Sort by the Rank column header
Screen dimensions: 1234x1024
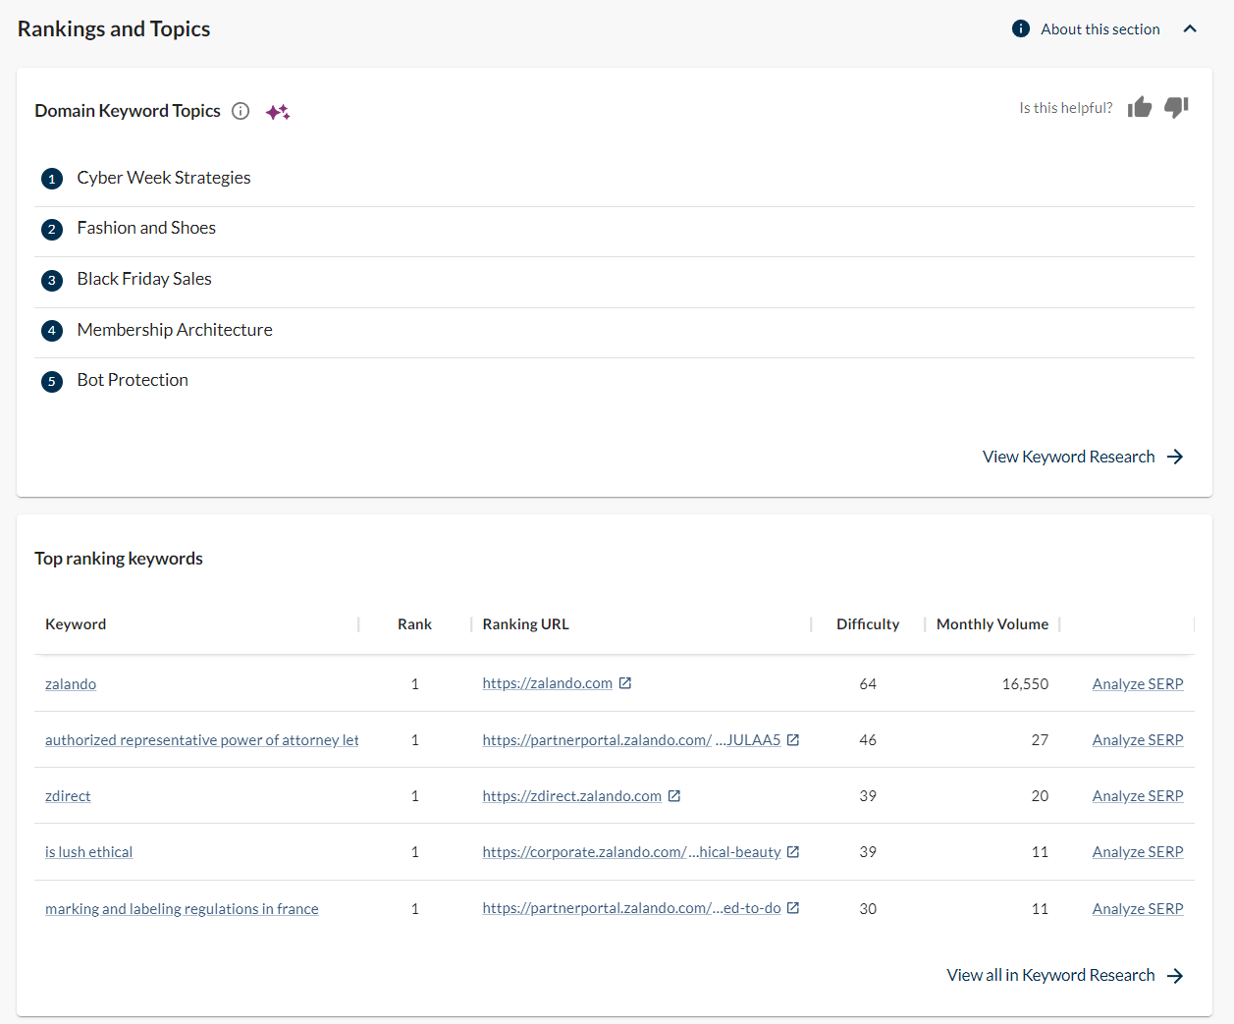pos(414,624)
